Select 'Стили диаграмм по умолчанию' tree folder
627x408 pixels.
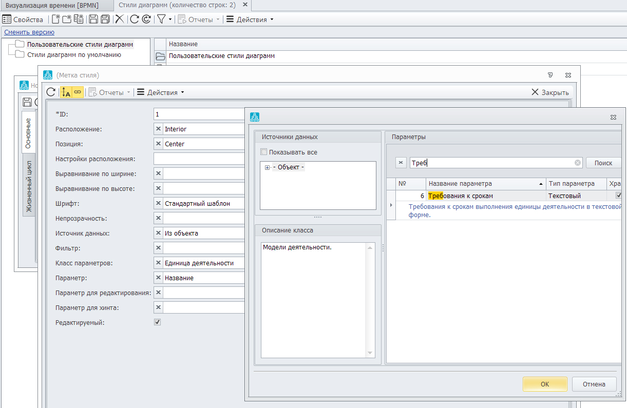(x=74, y=54)
